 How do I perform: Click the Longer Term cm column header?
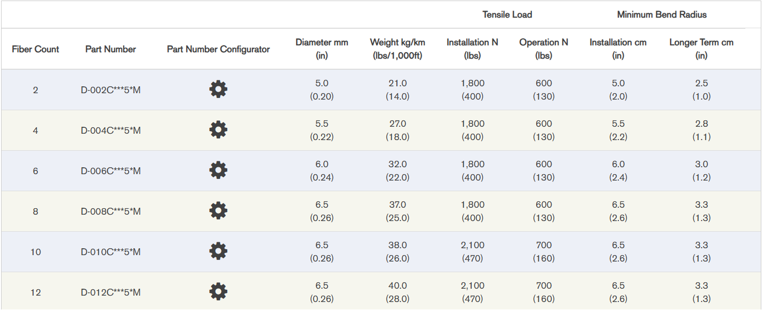702,48
